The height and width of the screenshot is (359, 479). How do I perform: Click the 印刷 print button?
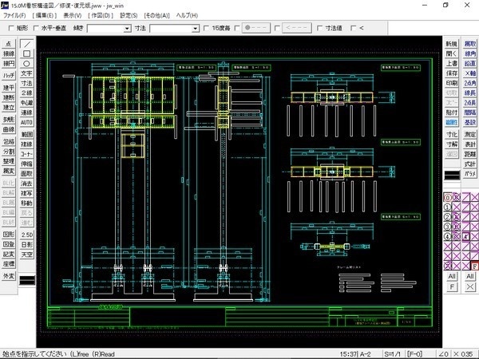click(x=452, y=83)
